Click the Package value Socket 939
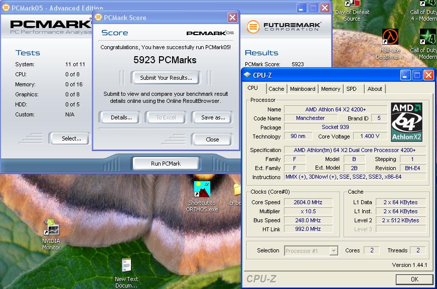Viewport: 437px width, 289px height. [x=335, y=127]
